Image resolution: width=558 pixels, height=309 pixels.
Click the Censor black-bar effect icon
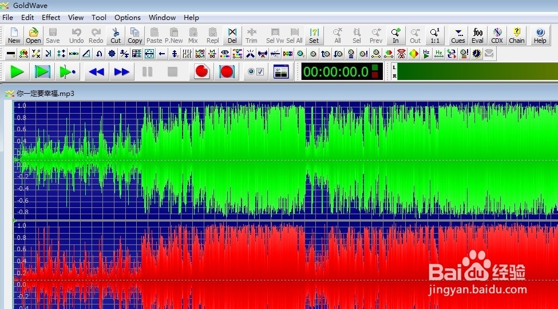click(x=11, y=54)
